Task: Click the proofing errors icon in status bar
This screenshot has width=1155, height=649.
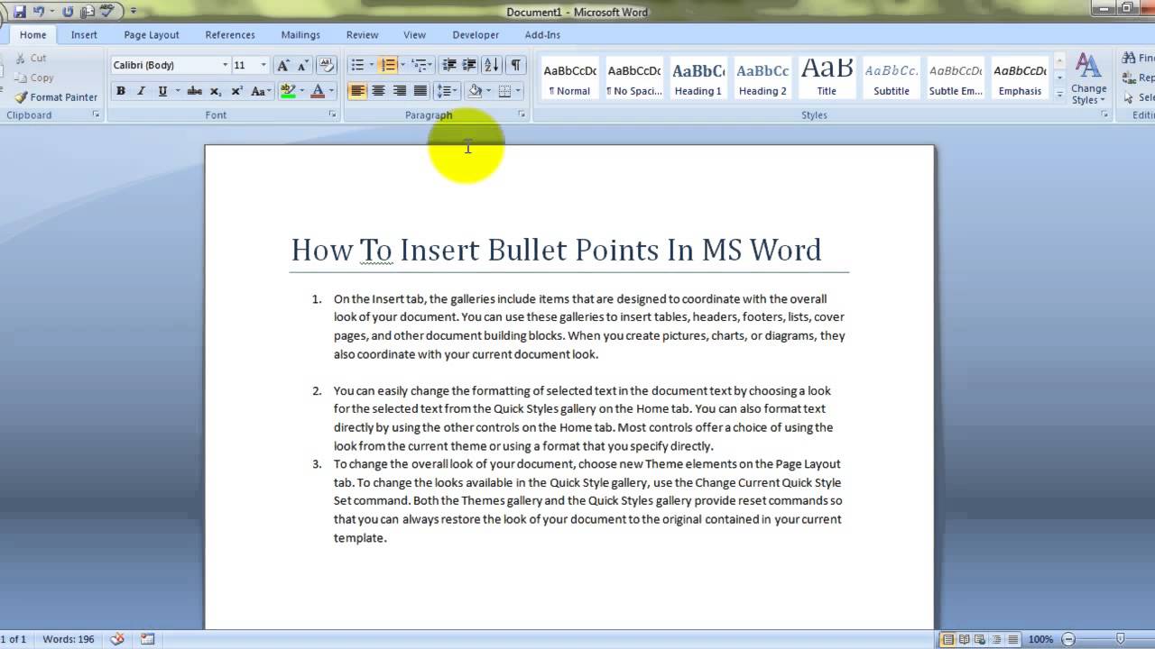Action: [x=116, y=639]
